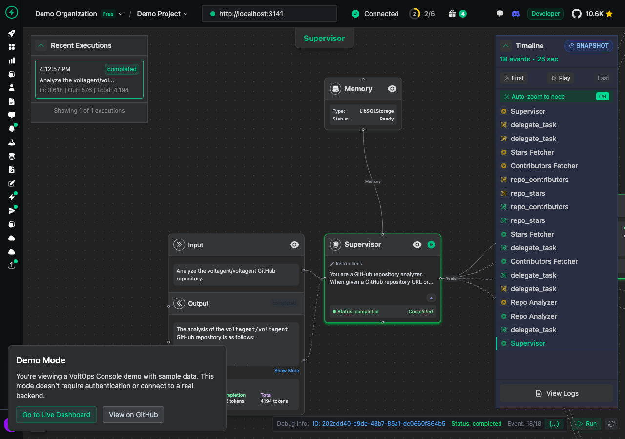The width and height of the screenshot is (625, 439).
Task: Select the Repo Analyzer event with yellow icon
Action: 556,302
